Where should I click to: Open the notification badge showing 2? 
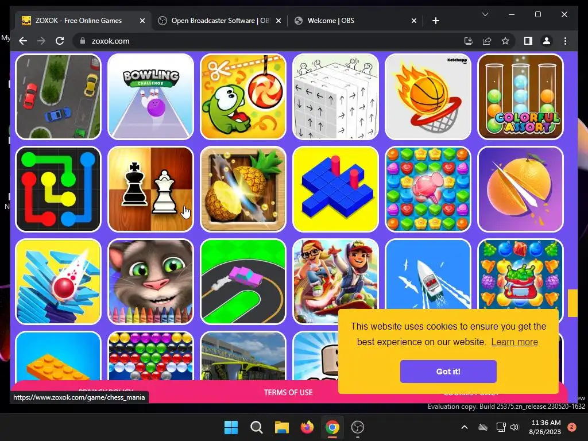click(x=572, y=427)
